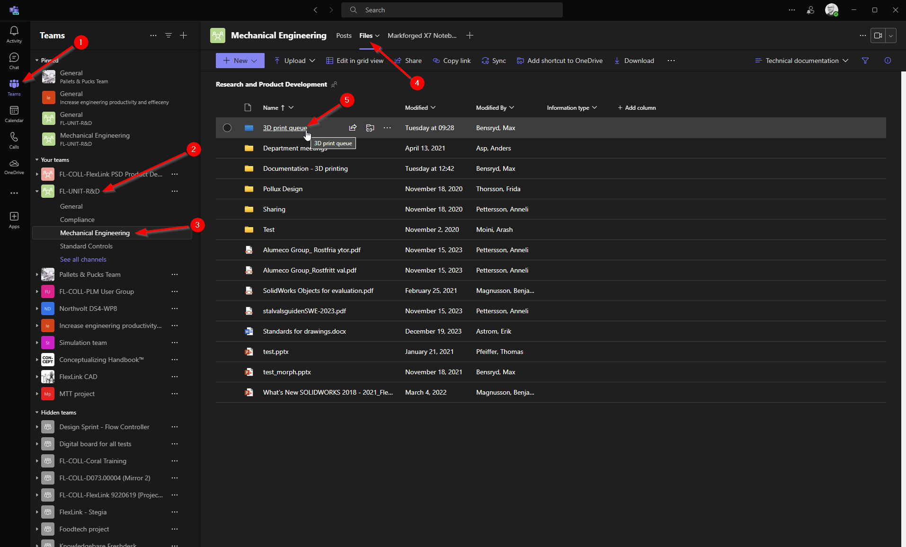Click the Meet now camera icon

tap(878, 35)
